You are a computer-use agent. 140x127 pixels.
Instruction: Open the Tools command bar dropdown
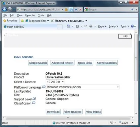(125, 26)
